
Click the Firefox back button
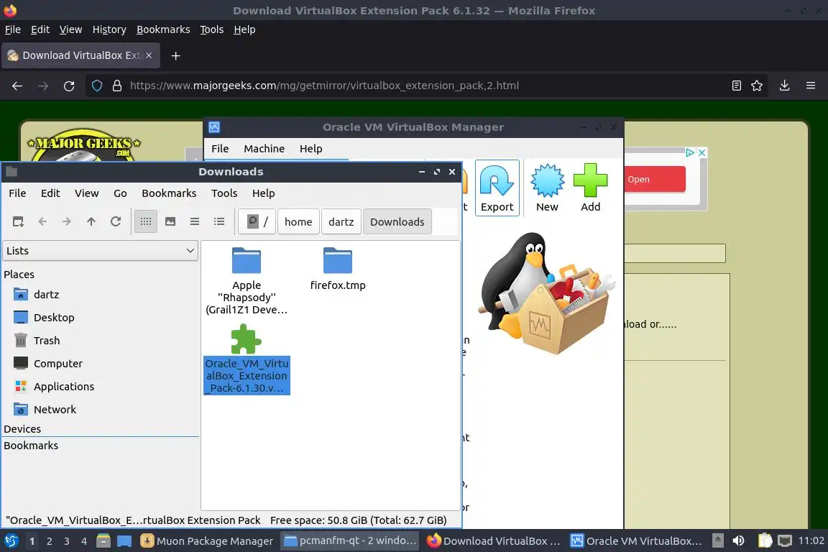click(17, 86)
